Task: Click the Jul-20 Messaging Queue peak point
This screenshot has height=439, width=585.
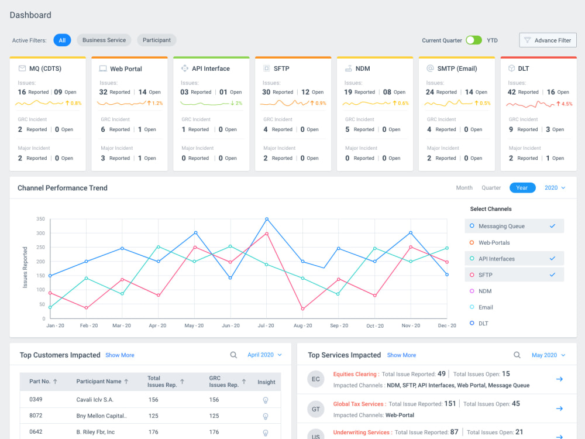Action: (x=267, y=219)
